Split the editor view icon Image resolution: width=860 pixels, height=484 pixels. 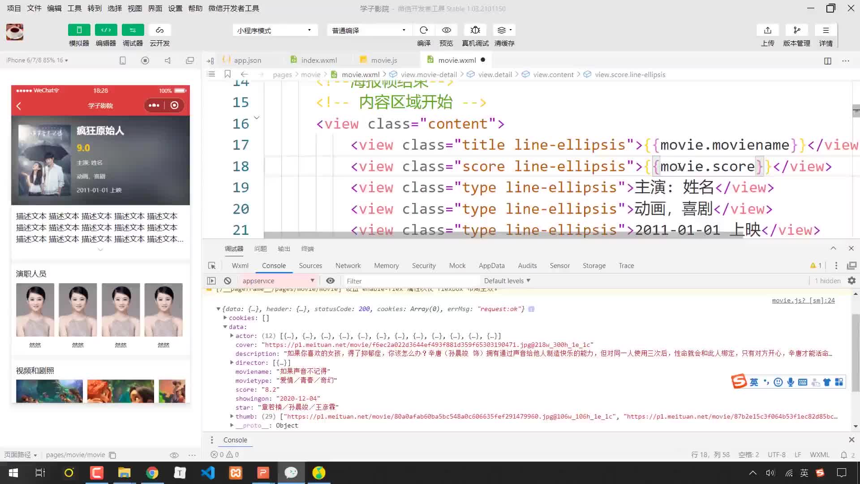[x=828, y=60]
